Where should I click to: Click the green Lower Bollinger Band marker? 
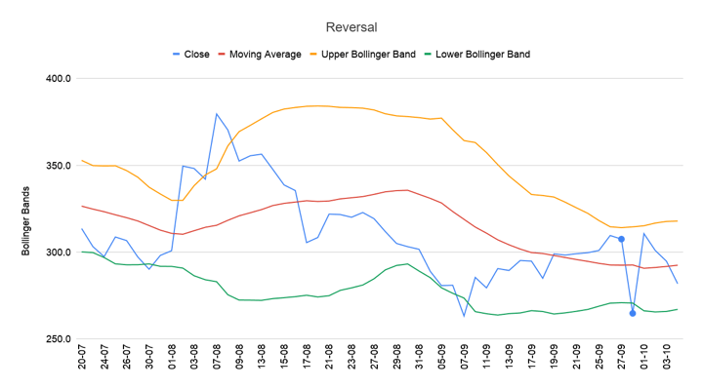pyautogui.click(x=428, y=55)
